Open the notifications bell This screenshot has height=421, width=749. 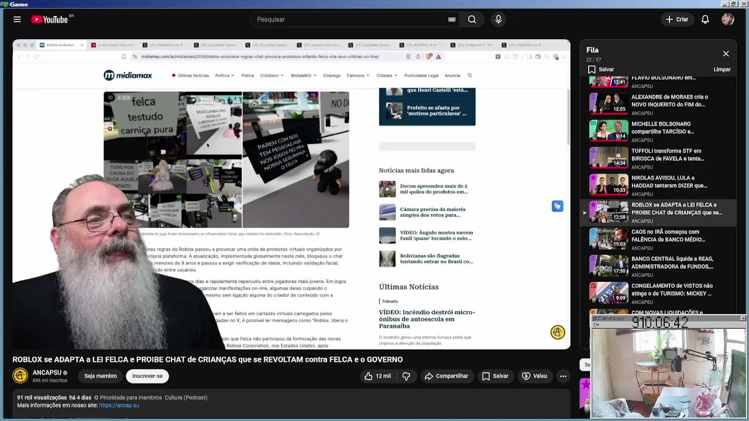click(705, 19)
